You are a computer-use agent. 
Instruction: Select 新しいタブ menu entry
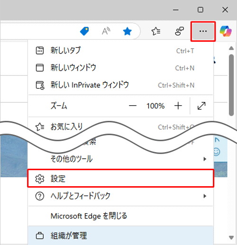121,51
